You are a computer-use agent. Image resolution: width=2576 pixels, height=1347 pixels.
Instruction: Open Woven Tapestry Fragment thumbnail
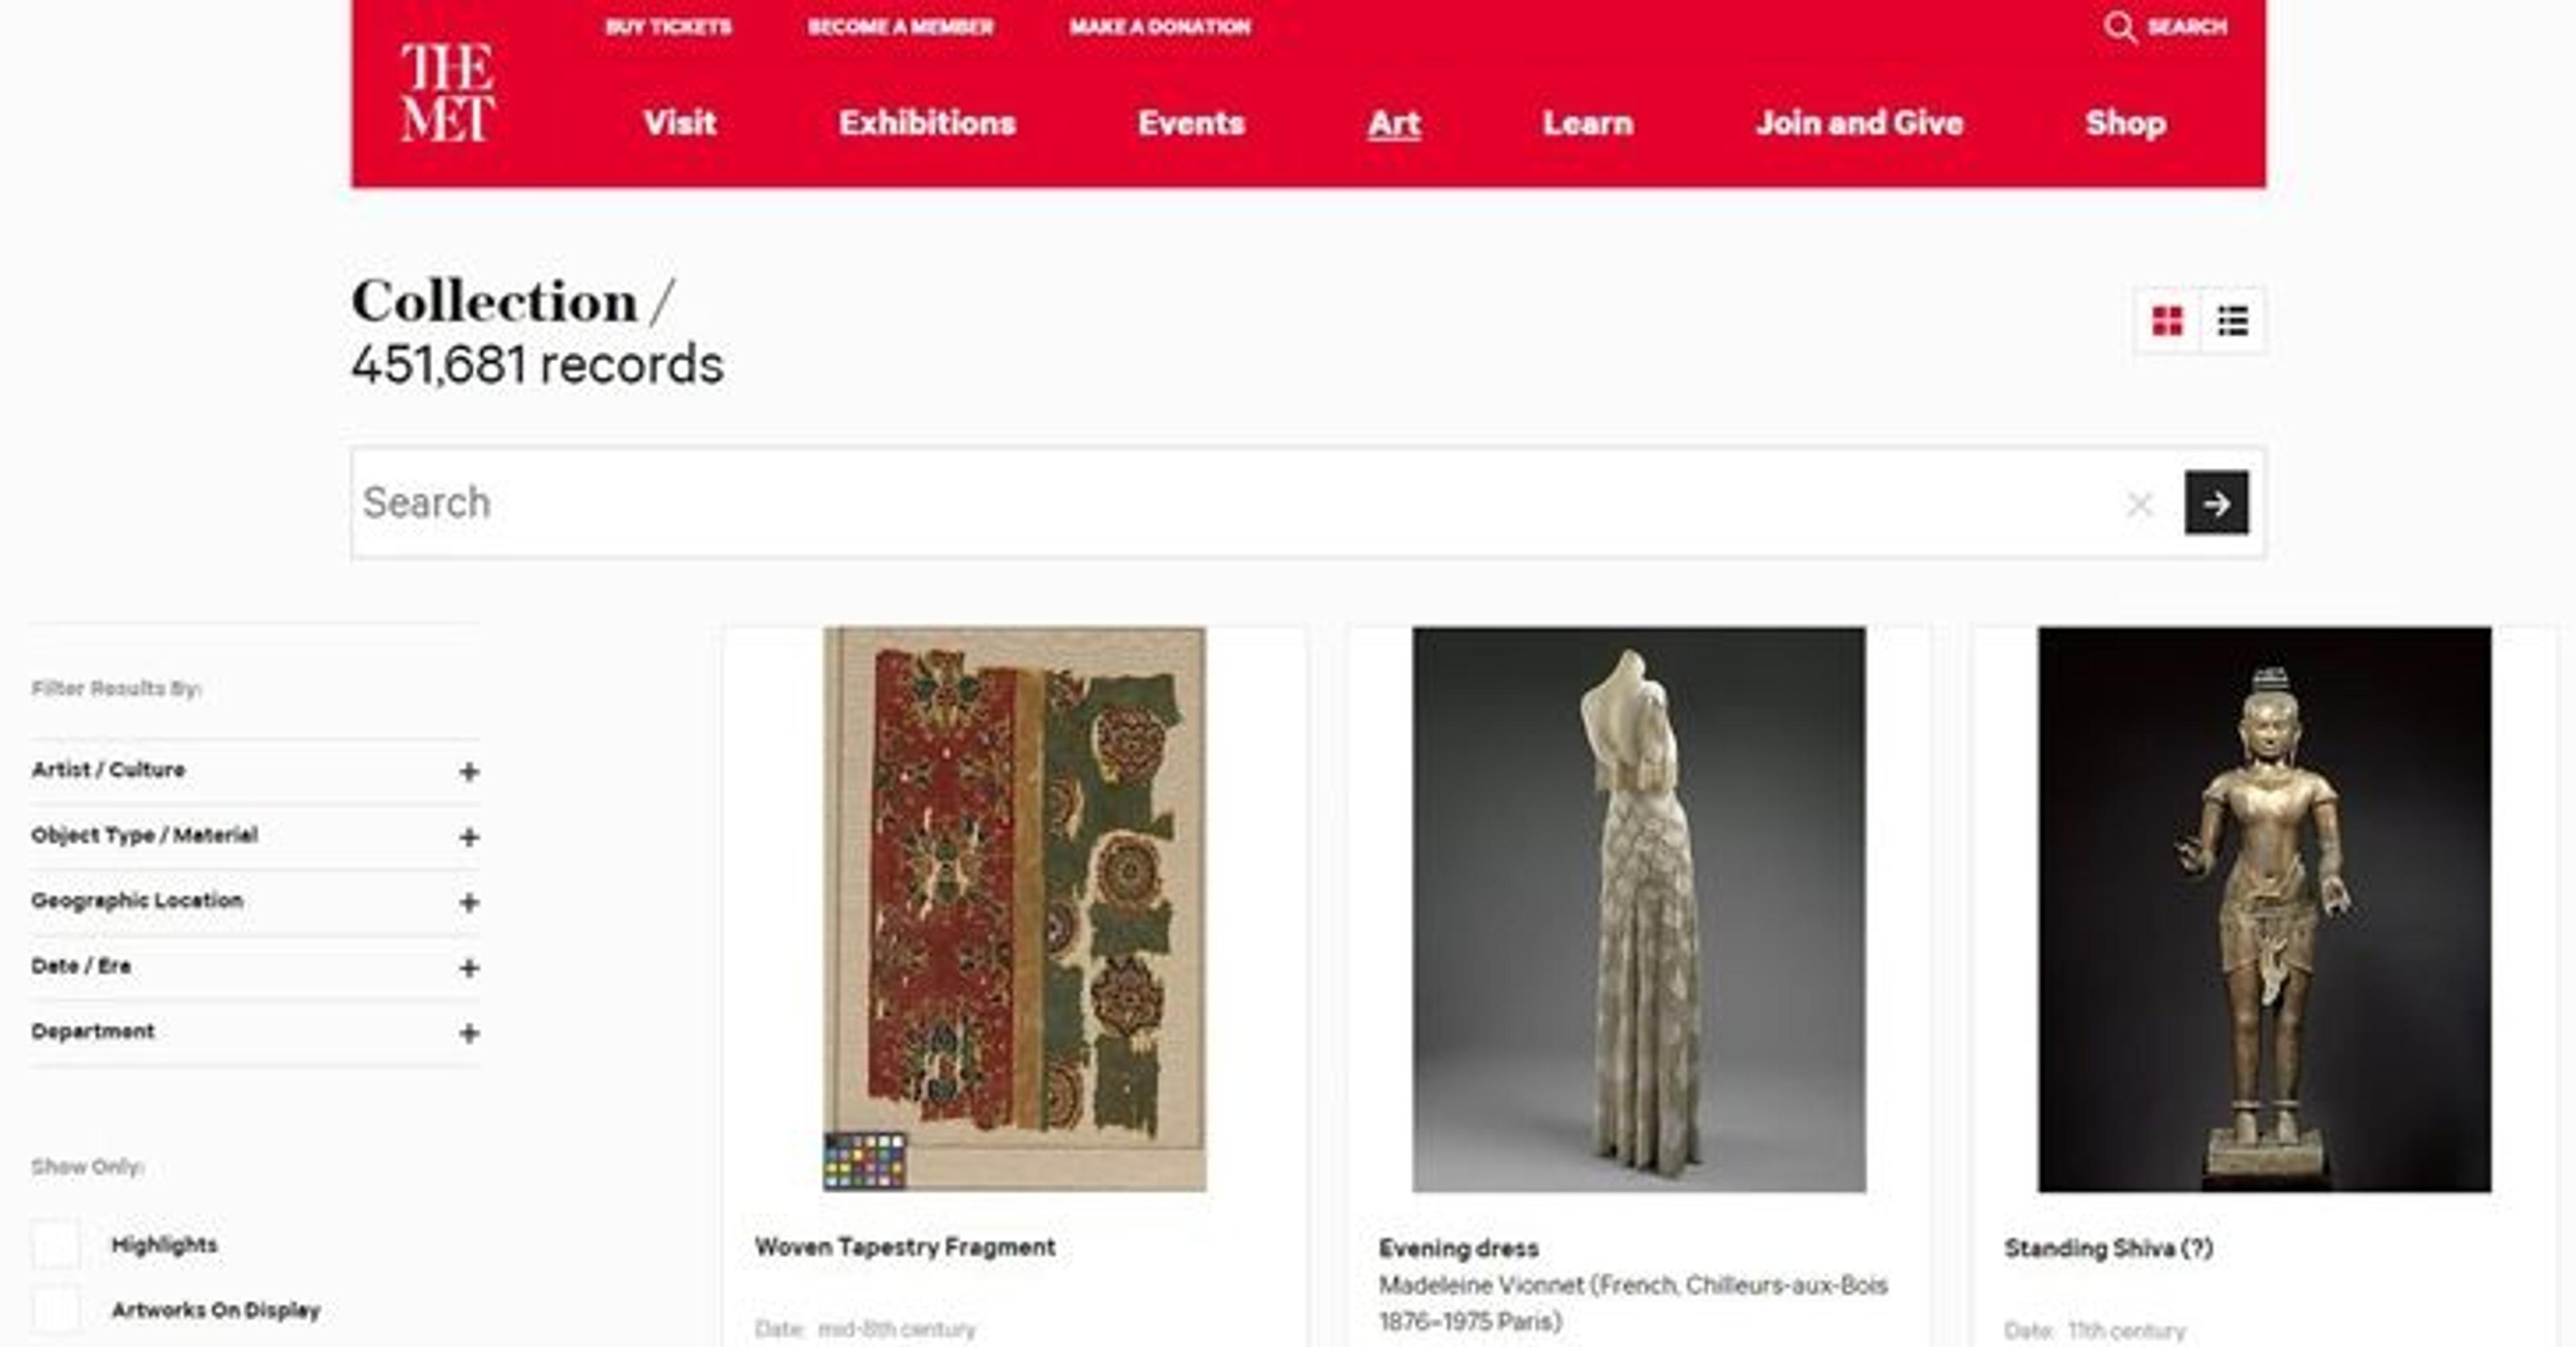1014,909
